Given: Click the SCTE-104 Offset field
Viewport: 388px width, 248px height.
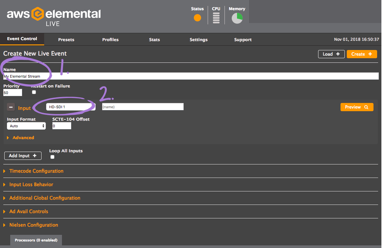Looking at the screenshot, I should coord(62,126).
